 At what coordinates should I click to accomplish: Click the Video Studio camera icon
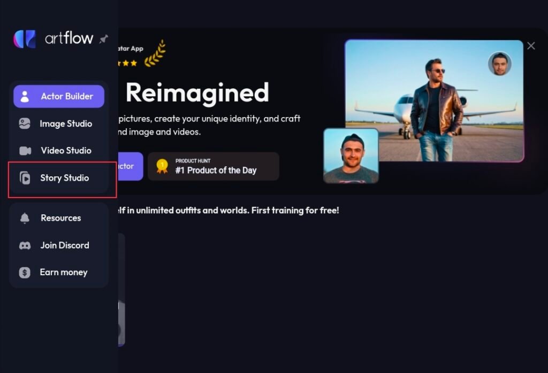(25, 151)
